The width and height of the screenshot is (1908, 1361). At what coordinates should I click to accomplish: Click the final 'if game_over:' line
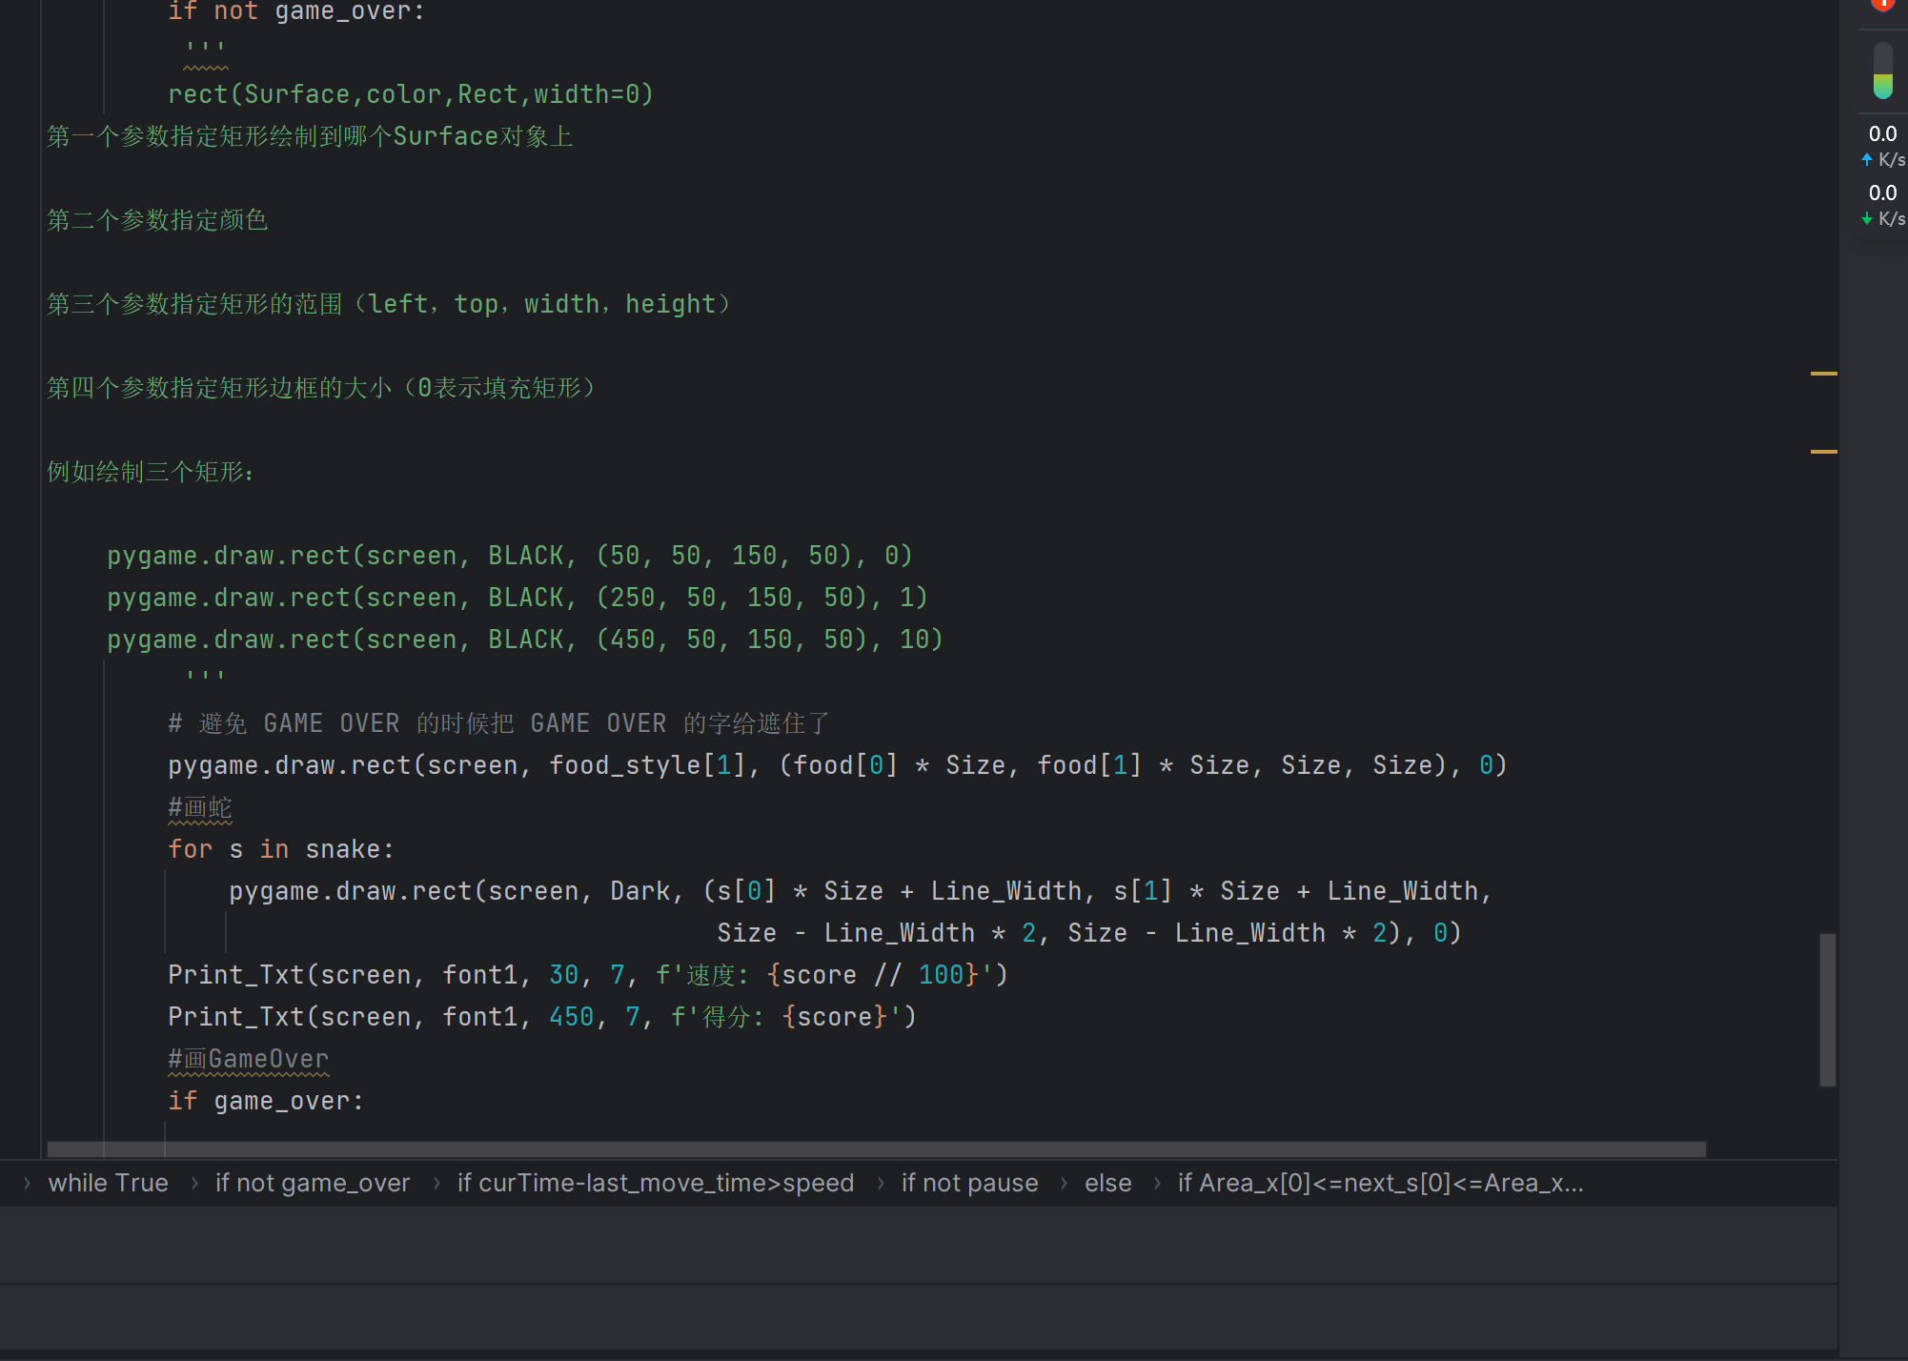266,1101
